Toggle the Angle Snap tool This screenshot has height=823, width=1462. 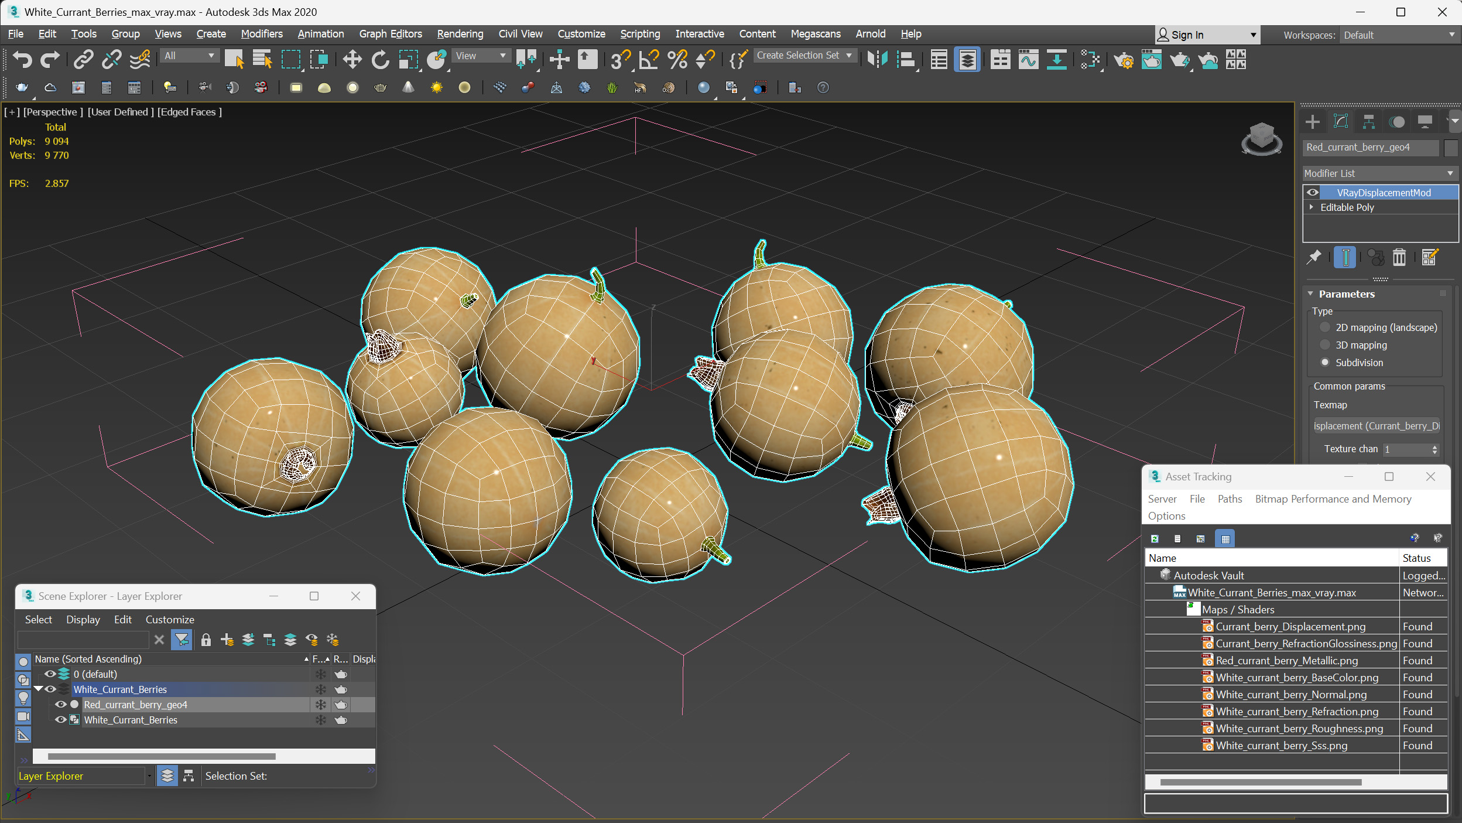[649, 59]
